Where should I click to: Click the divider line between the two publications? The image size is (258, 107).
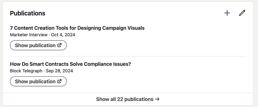[128, 56]
